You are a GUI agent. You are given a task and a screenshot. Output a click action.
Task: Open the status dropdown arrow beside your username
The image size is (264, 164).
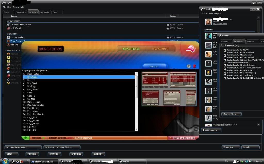point(231,19)
